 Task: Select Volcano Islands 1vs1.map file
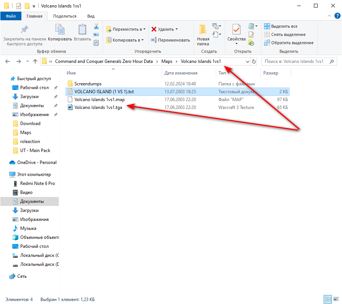pyautogui.click(x=178, y=100)
